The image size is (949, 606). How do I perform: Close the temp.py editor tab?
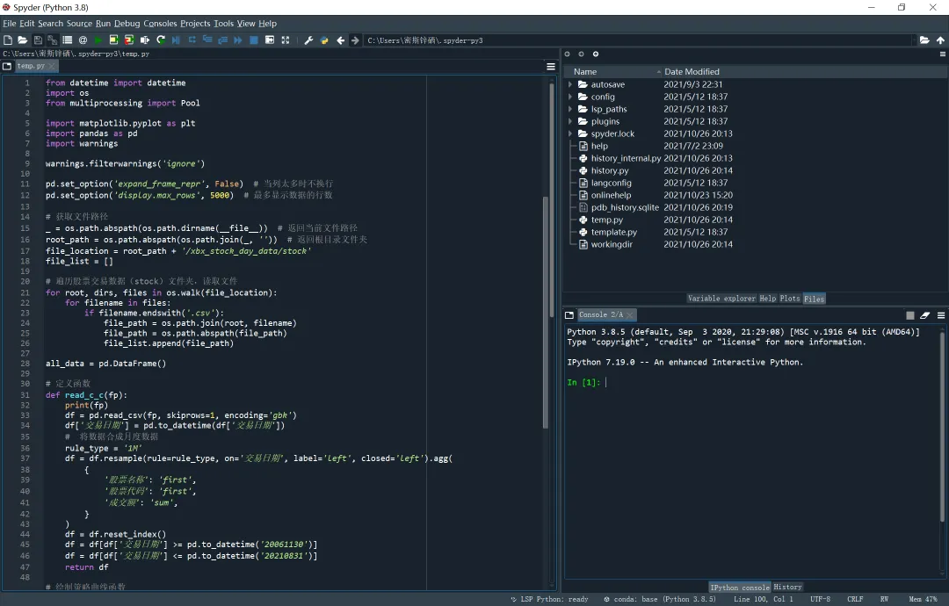(x=52, y=66)
